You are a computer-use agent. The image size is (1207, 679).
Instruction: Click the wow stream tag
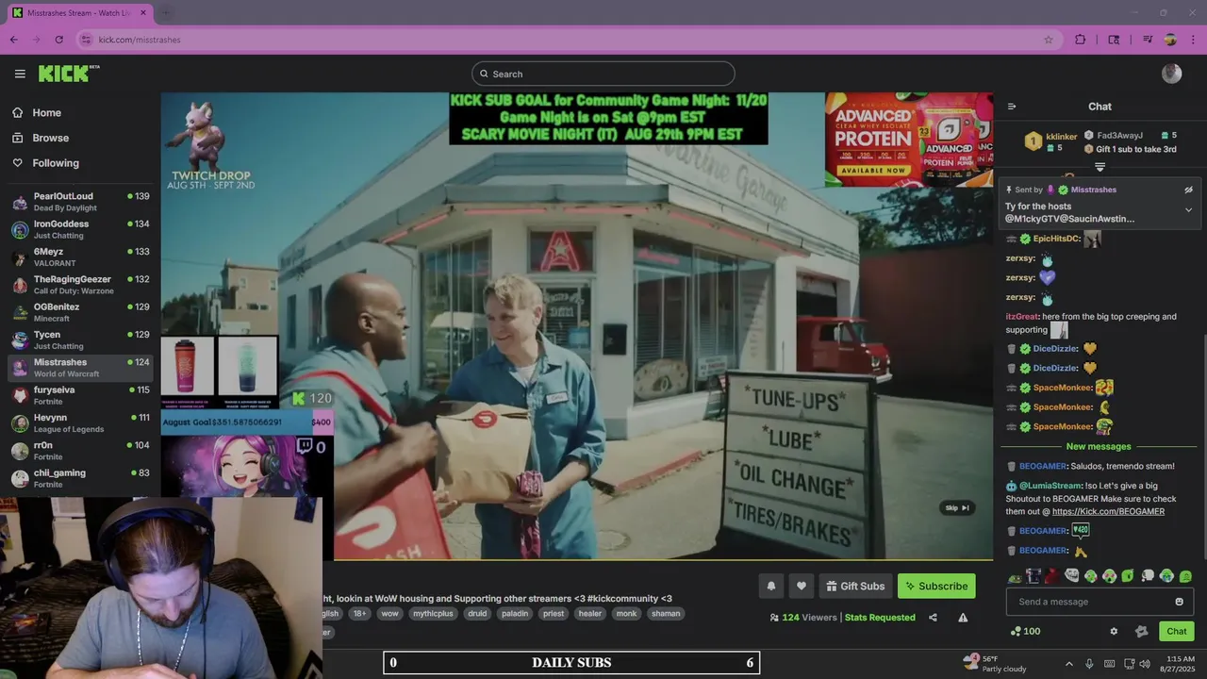tap(389, 613)
